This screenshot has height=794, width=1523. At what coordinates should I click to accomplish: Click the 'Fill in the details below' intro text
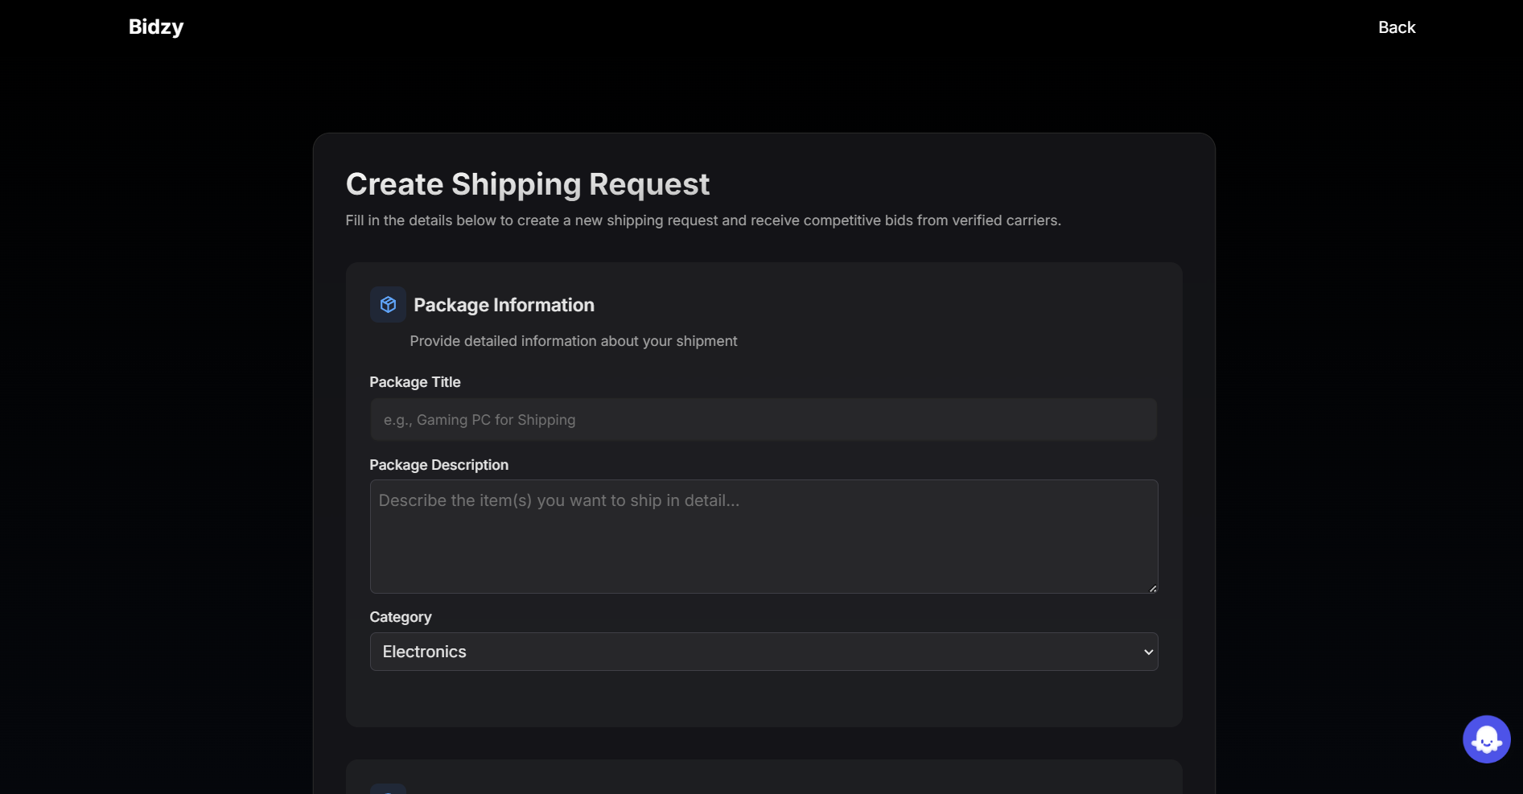click(702, 220)
